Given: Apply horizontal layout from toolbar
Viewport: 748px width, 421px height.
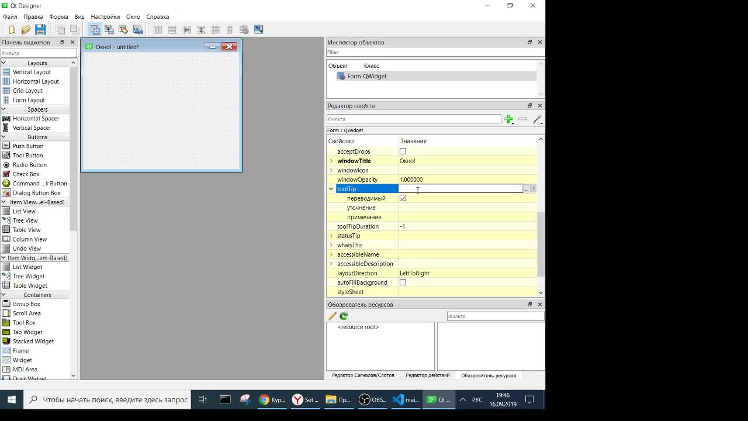Looking at the screenshot, I should pos(158,29).
